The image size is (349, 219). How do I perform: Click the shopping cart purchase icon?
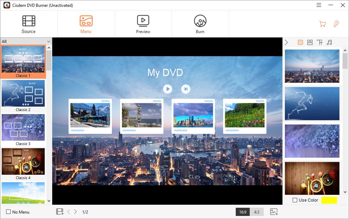(322, 24)
